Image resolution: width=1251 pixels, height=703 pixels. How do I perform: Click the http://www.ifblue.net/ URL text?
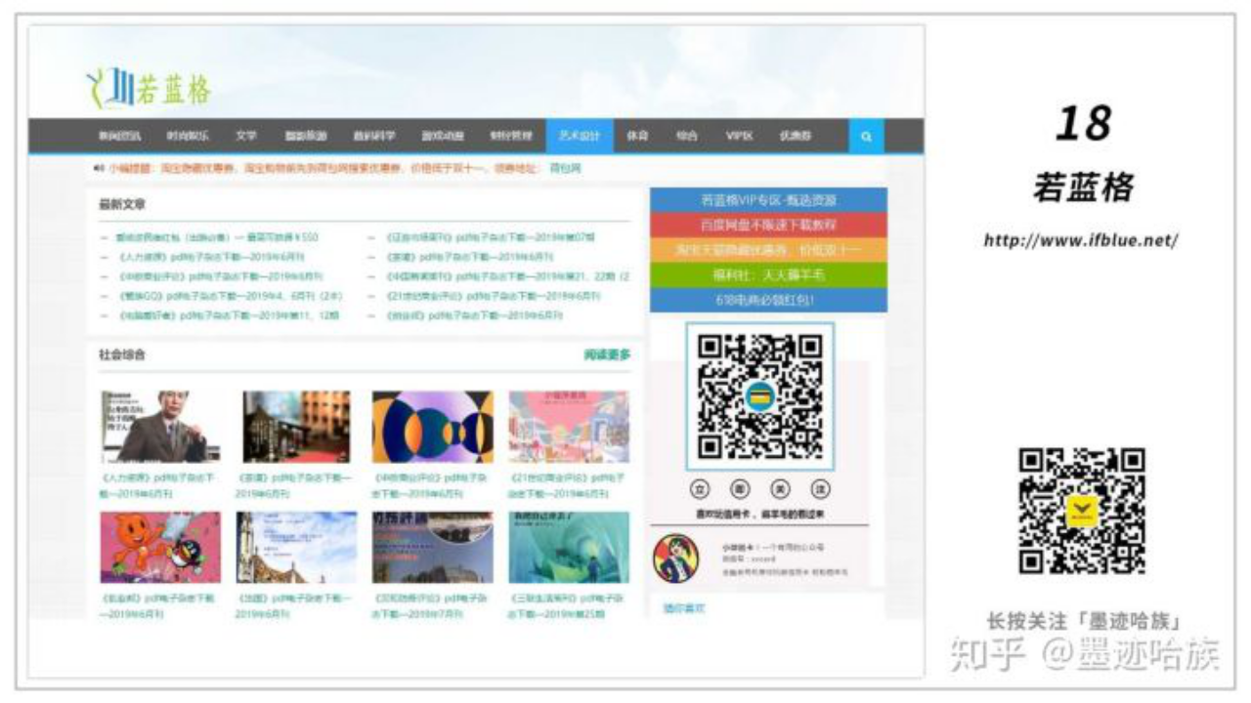(1081, 240)
